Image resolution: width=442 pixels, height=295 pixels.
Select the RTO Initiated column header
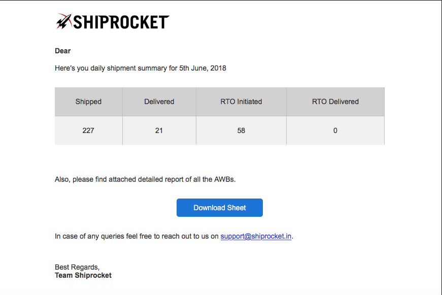coord(241,102)
